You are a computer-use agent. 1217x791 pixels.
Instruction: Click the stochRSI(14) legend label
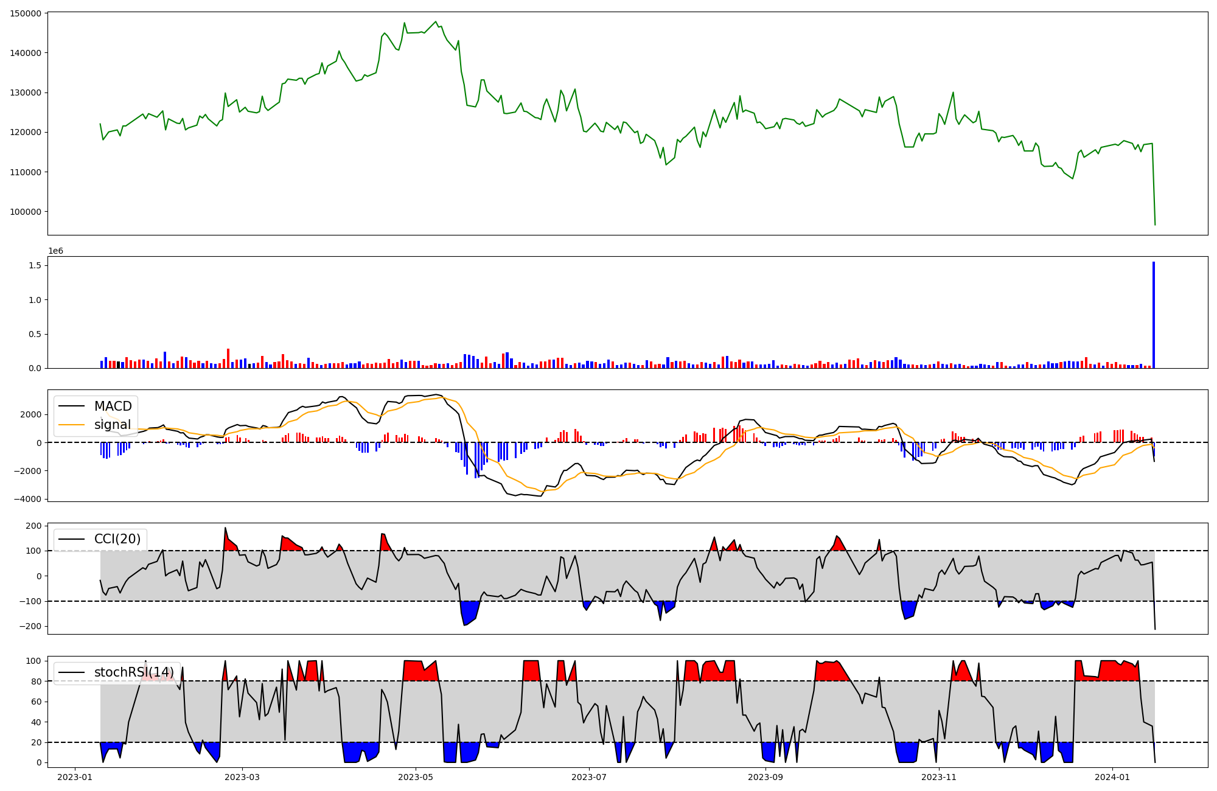point(133,672)
